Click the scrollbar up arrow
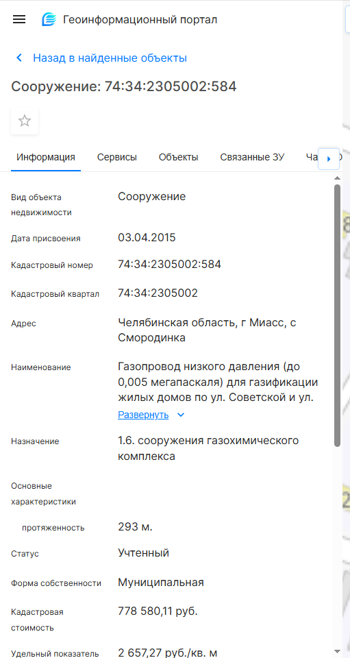This screenshot has height=658, width=350. 338,178
